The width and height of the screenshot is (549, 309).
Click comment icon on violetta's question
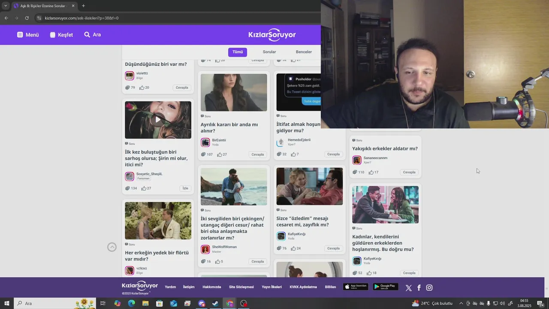[x=127, y=88]
